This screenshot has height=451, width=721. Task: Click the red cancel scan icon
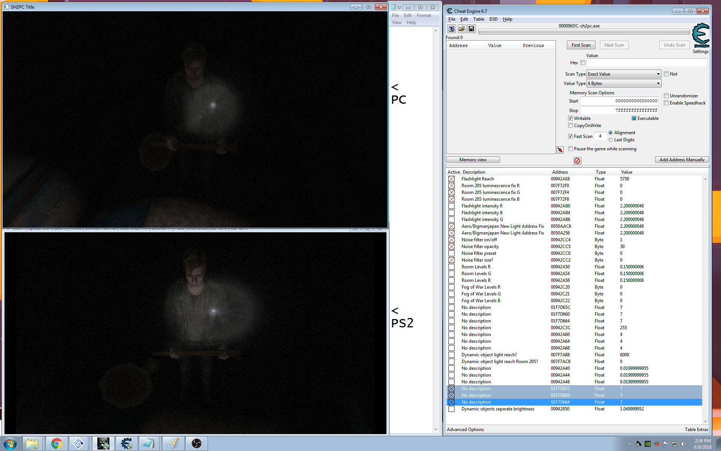577,160
